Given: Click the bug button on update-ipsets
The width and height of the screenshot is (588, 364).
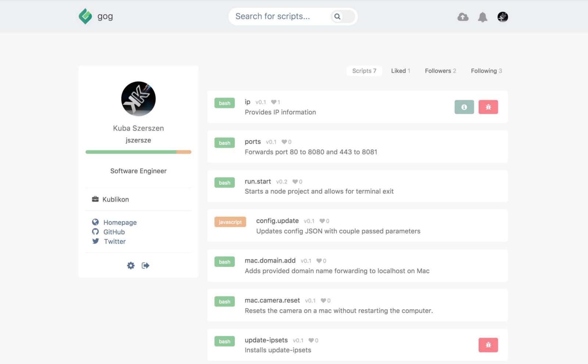Looking at the screenshot, I should 488,345.
